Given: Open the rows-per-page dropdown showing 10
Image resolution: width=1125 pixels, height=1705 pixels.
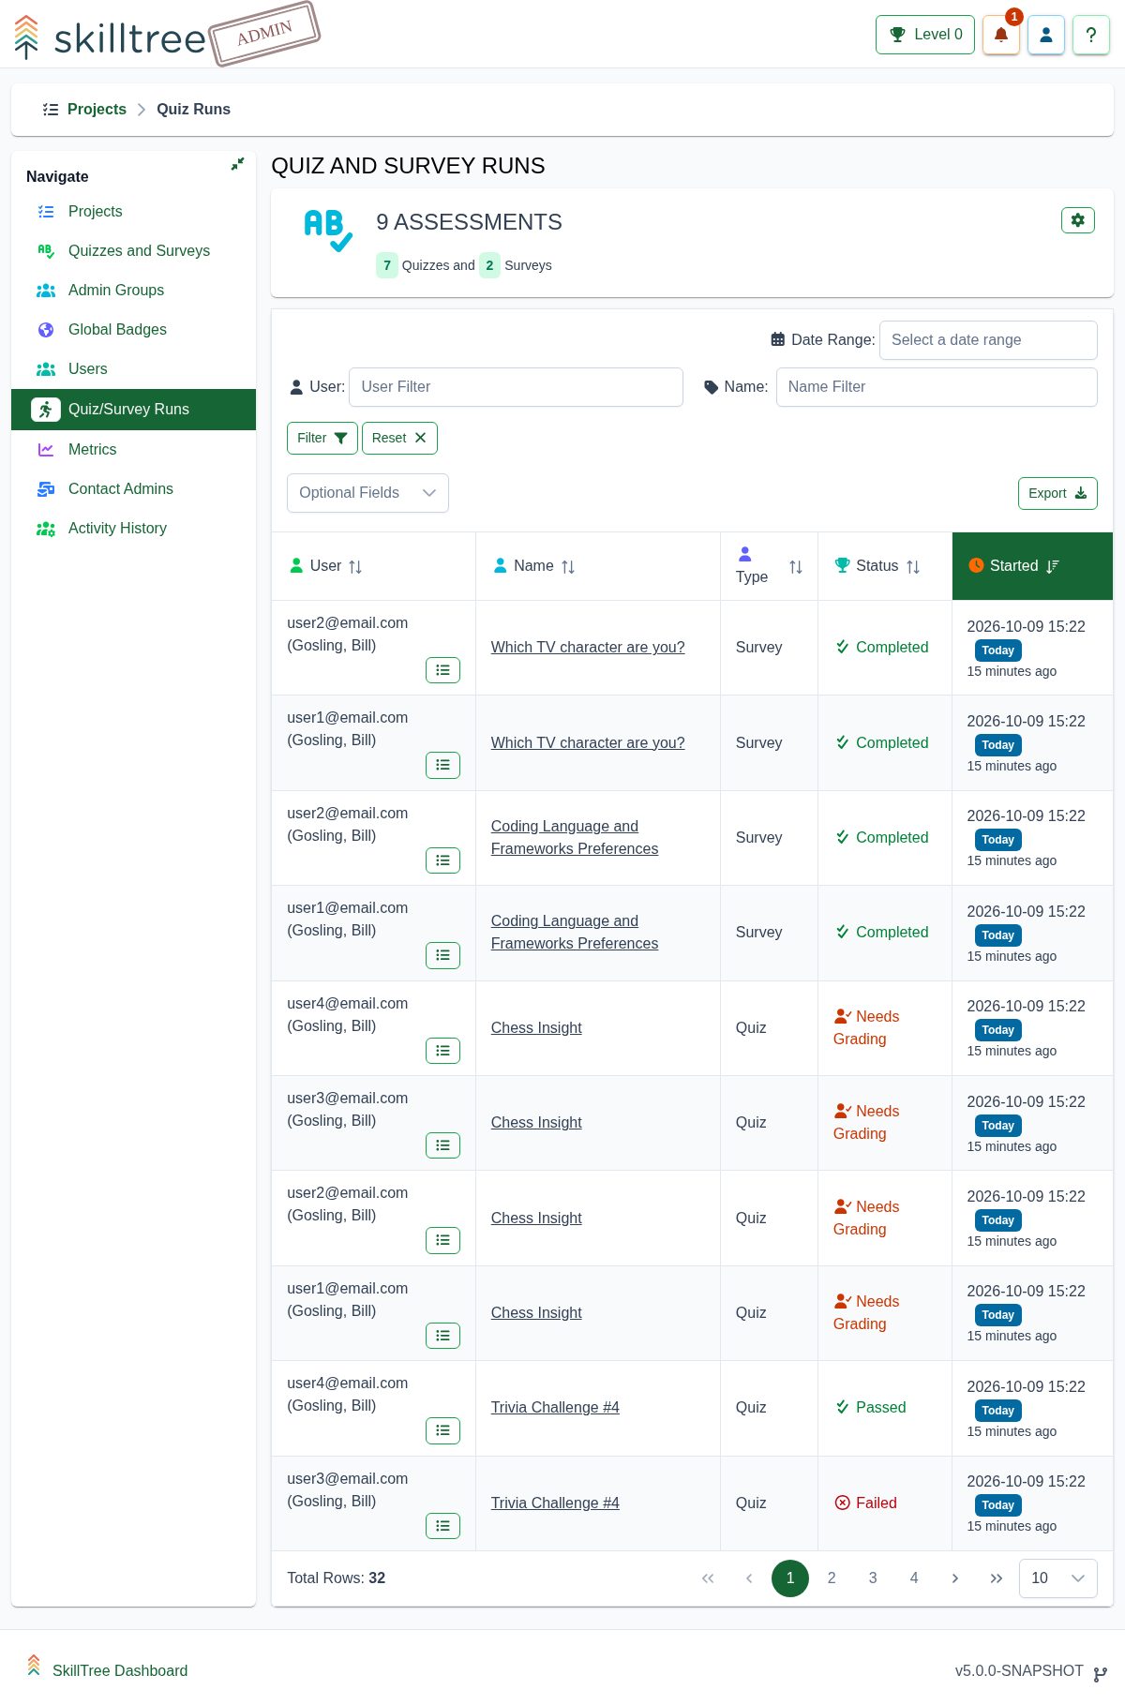Looking at the screenshot, I should [x=1057, y=1578].
